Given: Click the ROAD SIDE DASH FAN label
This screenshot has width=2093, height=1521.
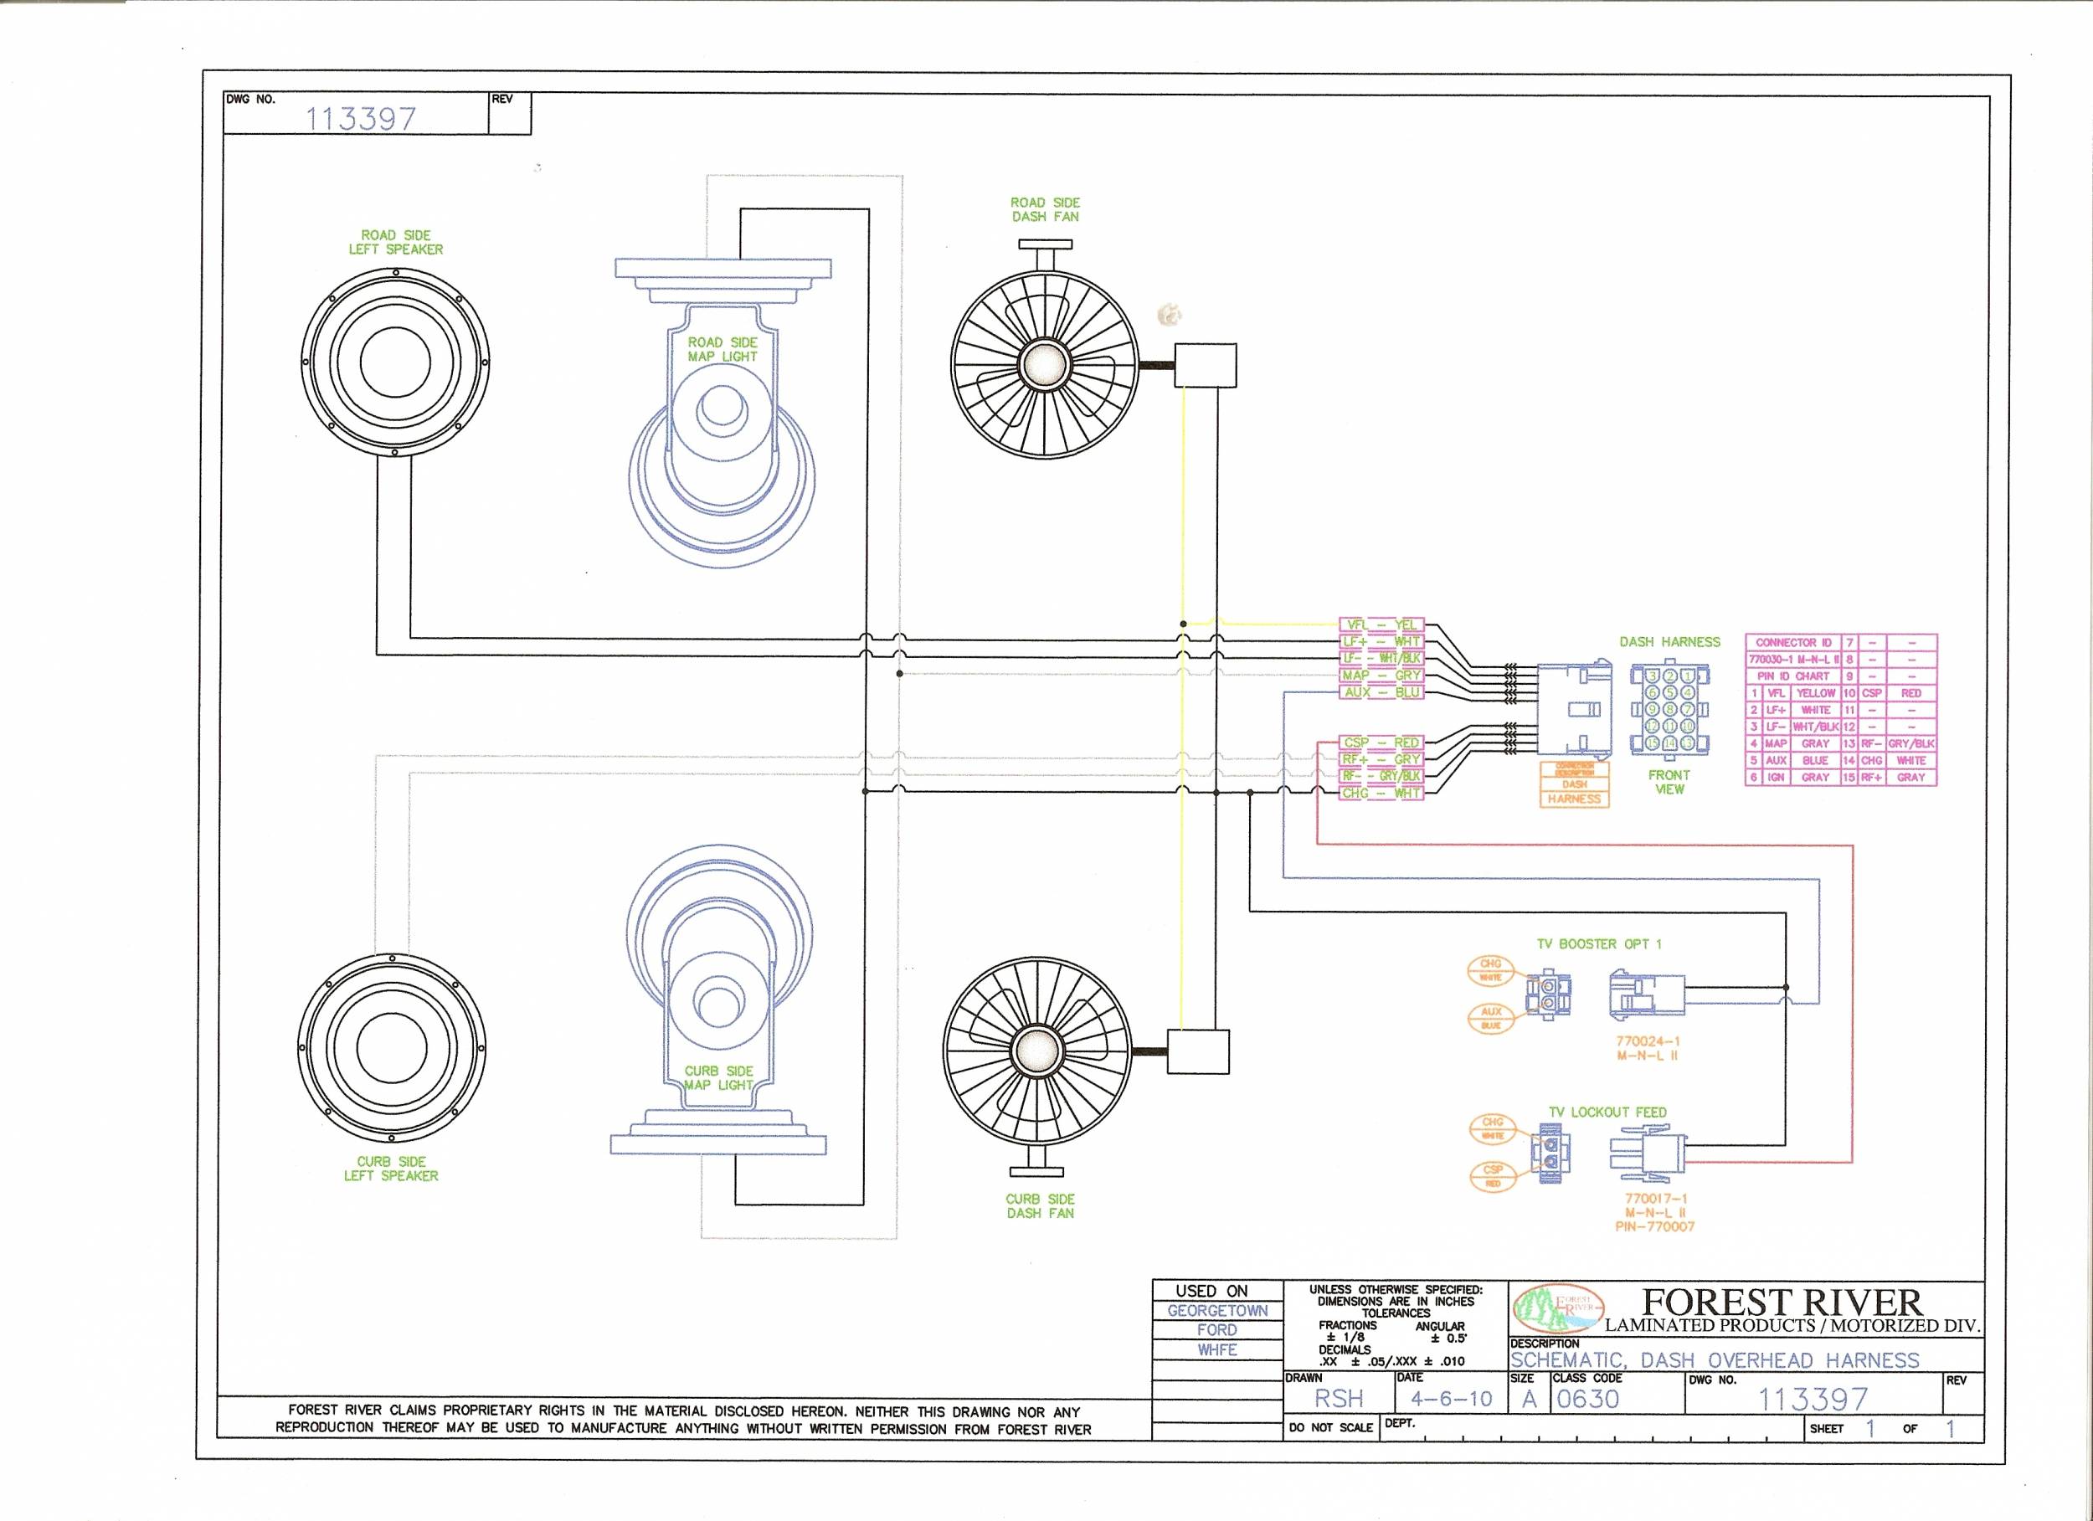Looking at the screenshot, I should coord(1046,209).
